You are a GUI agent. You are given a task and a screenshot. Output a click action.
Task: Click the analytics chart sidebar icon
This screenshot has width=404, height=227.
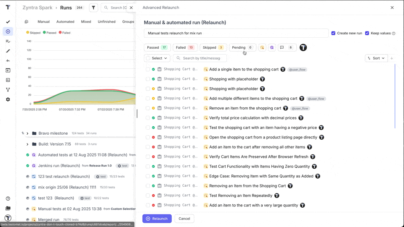8,80
